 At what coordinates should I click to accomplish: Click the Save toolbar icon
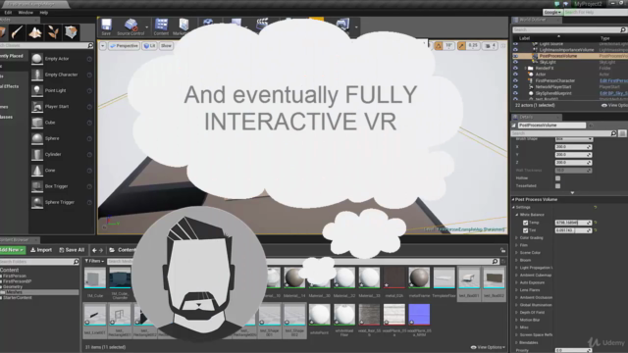[106, 26]
